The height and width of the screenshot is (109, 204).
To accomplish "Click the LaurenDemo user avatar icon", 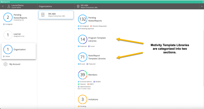I will tap(9, 7).
